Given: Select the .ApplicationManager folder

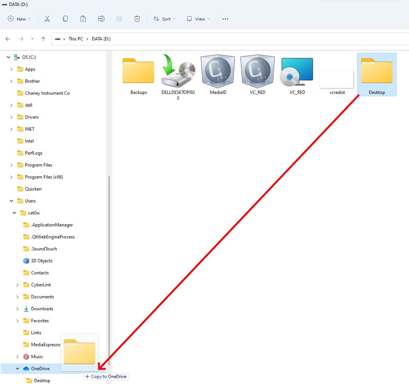Looking at the screenshot, I should tap(48, 225).
